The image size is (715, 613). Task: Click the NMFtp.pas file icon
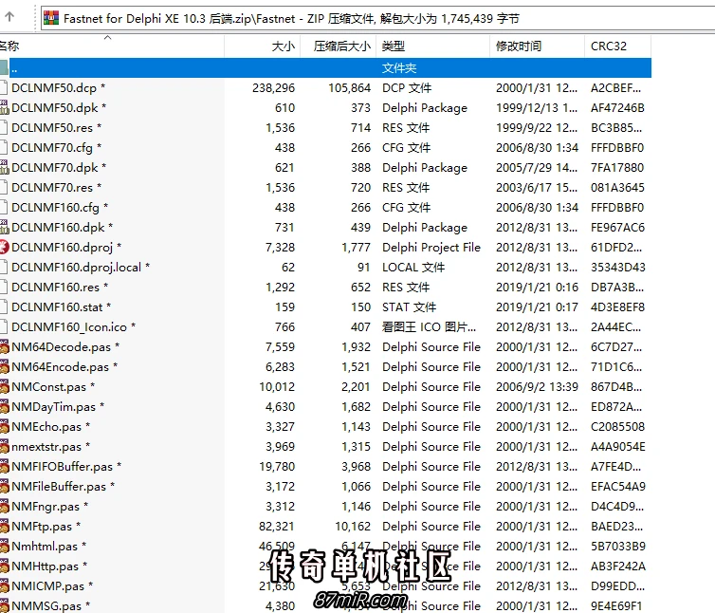4,527
